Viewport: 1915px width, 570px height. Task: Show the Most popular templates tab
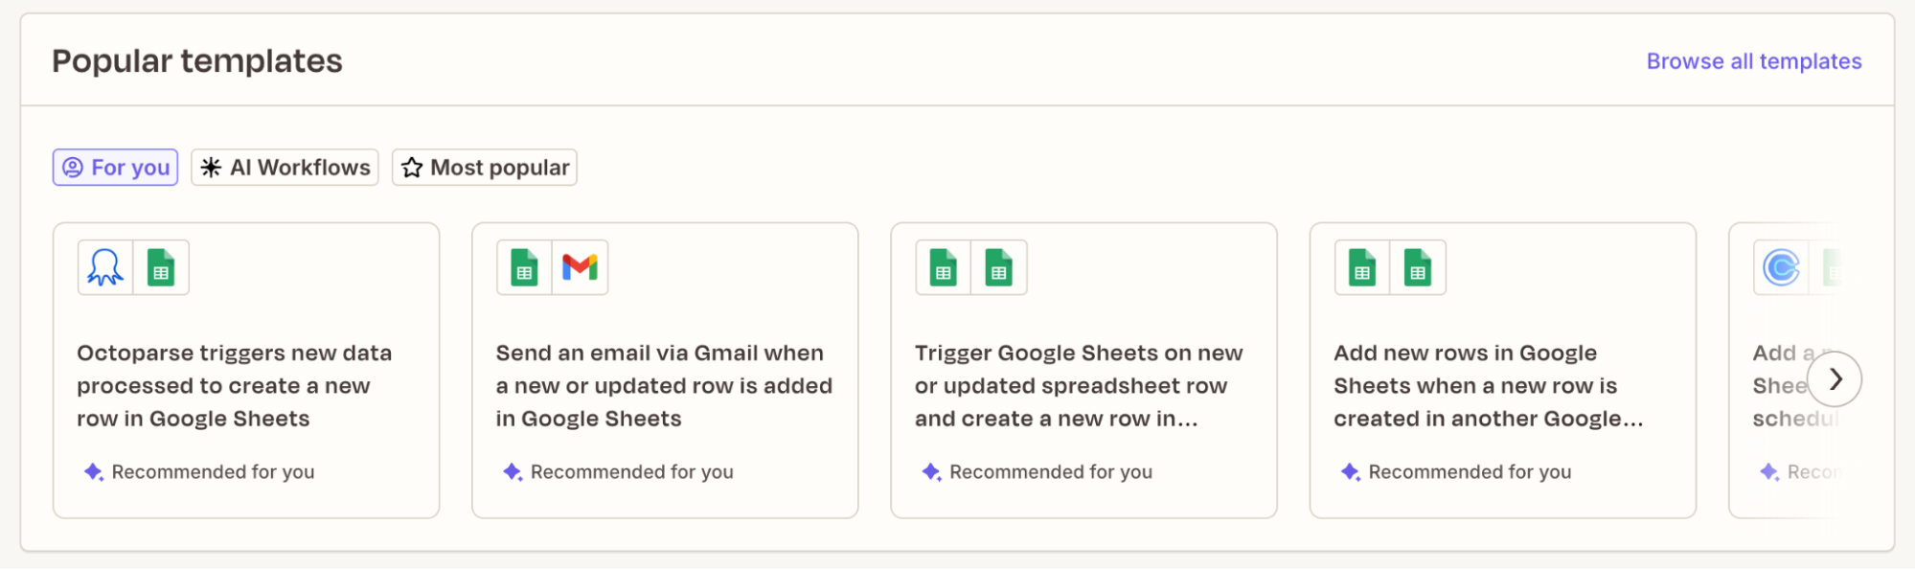pyautogui.click(x=485, y=168)
